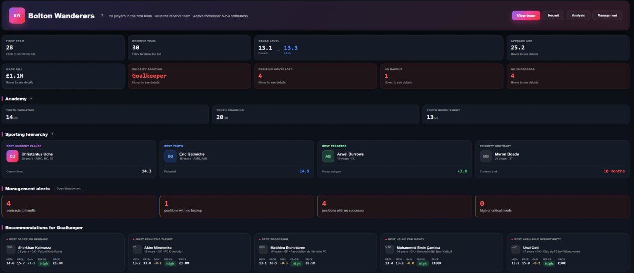Select the Youth Coaching rating card
The width and height of the screenshot is (634, 273).
(x=316, y=114)
